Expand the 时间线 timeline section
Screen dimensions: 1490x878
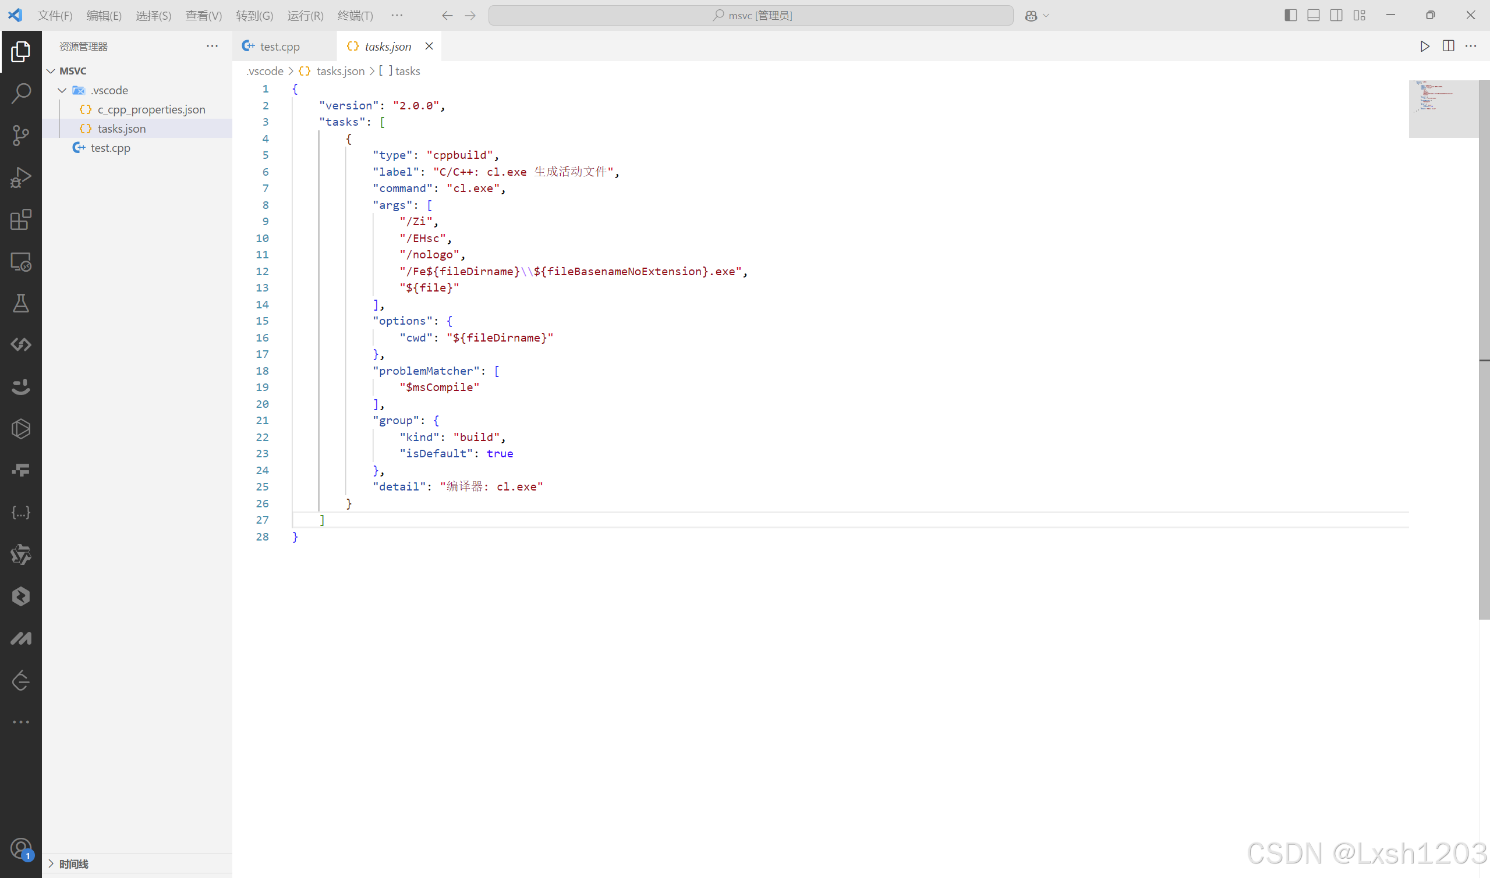(x=73, y=864)
